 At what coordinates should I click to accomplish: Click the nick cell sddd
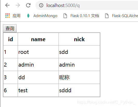79,90
